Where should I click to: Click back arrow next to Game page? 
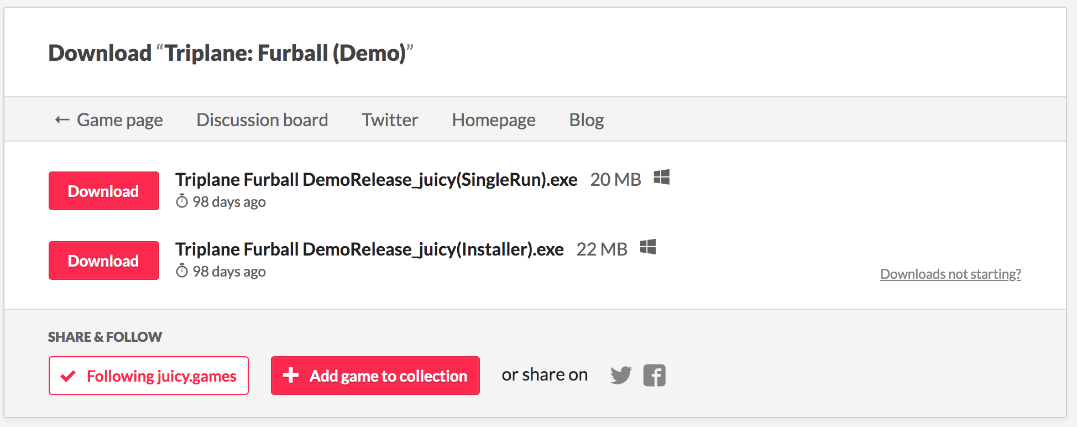(x=62, y=120)
